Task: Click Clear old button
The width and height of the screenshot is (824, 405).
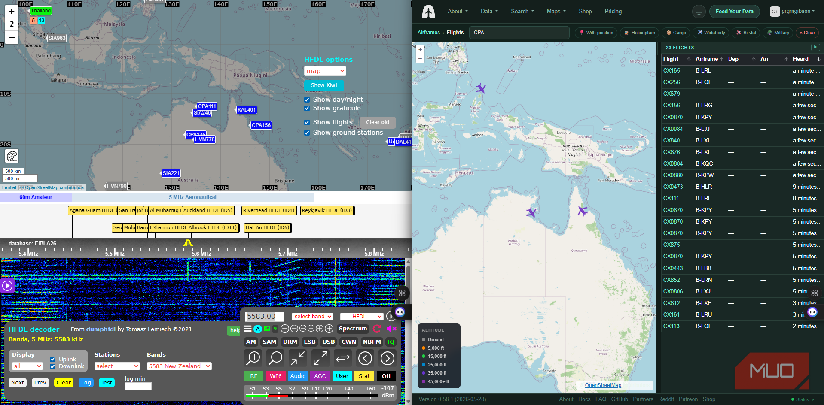Action: pos(378,122)
